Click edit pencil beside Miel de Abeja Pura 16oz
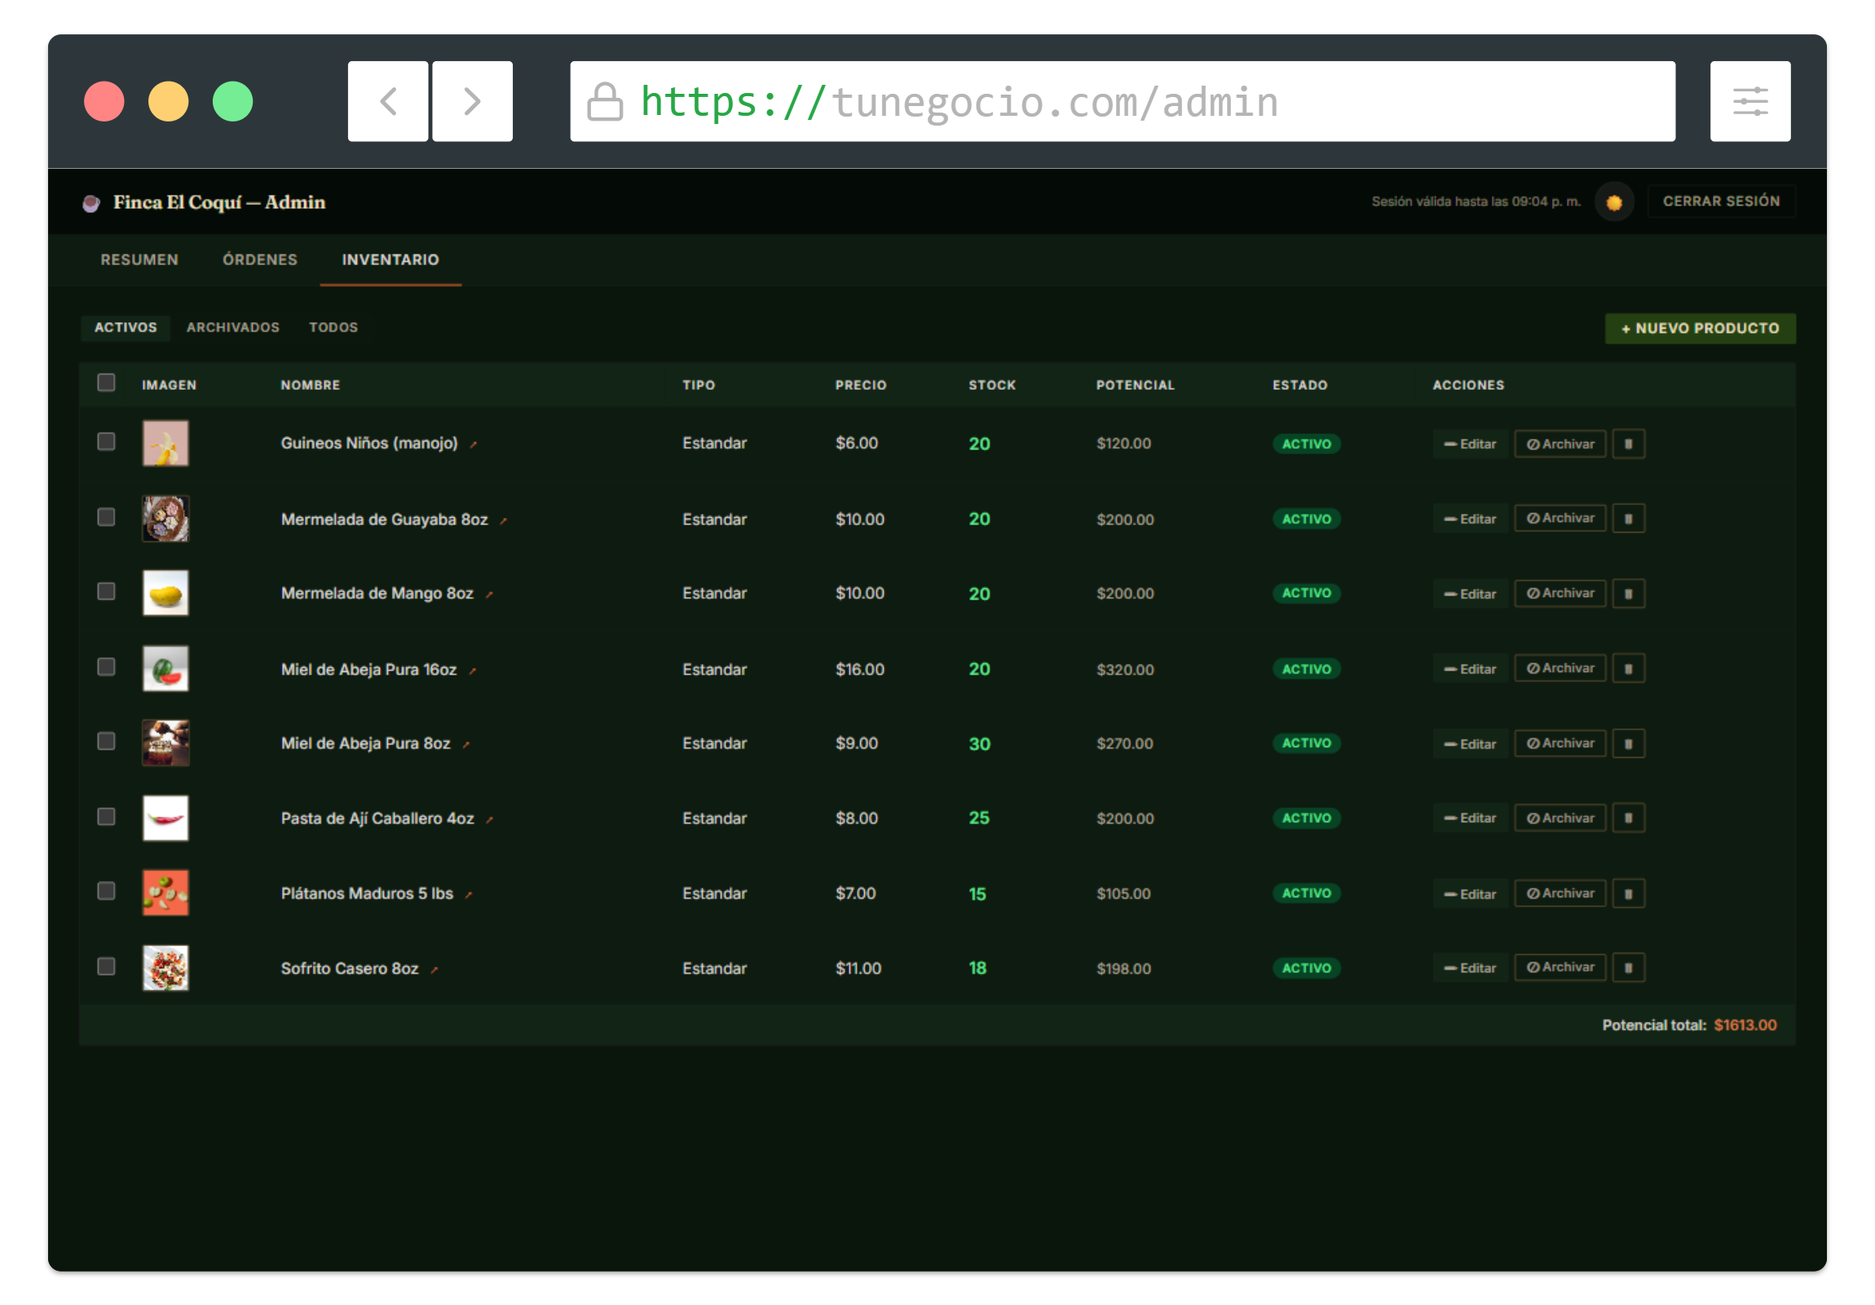The width and height of the screenshot is (1875, 1305). [x=473, y=671]
